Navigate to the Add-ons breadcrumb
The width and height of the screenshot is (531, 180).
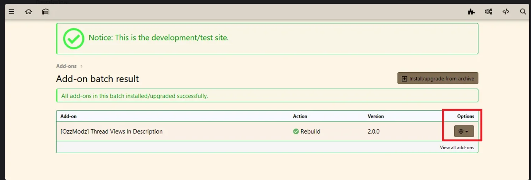66,66
